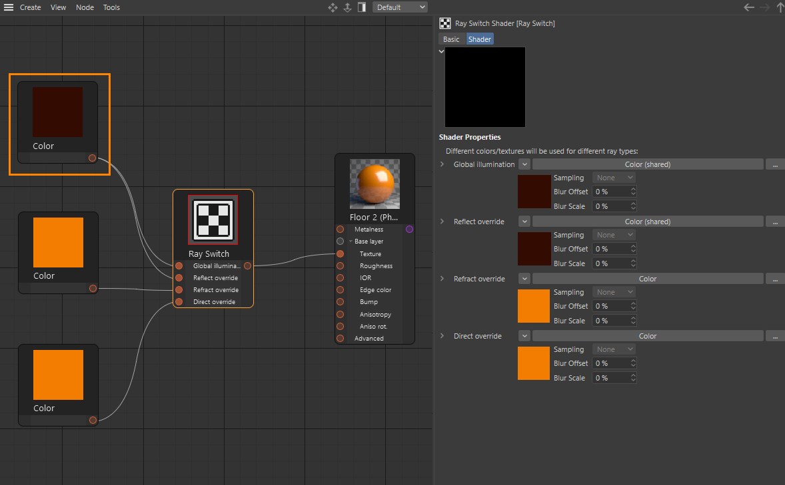
Task: Click the Direct override ellipsis button
Action: (775, 335)
